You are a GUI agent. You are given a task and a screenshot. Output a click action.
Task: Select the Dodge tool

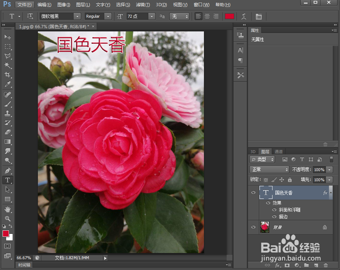[x=8, y=161]
